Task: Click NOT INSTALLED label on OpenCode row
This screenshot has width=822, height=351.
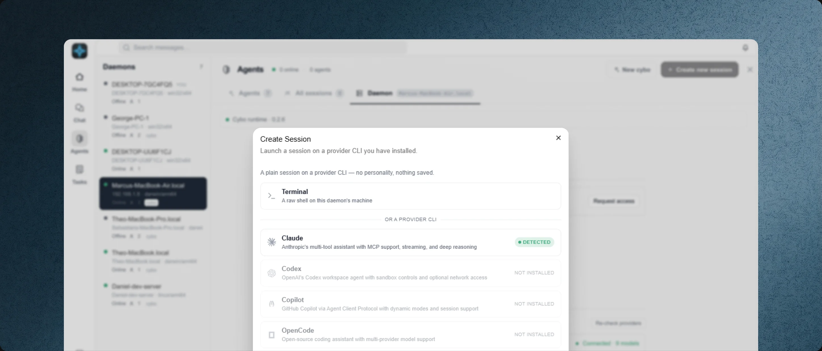Action: (x=534, y=335)
